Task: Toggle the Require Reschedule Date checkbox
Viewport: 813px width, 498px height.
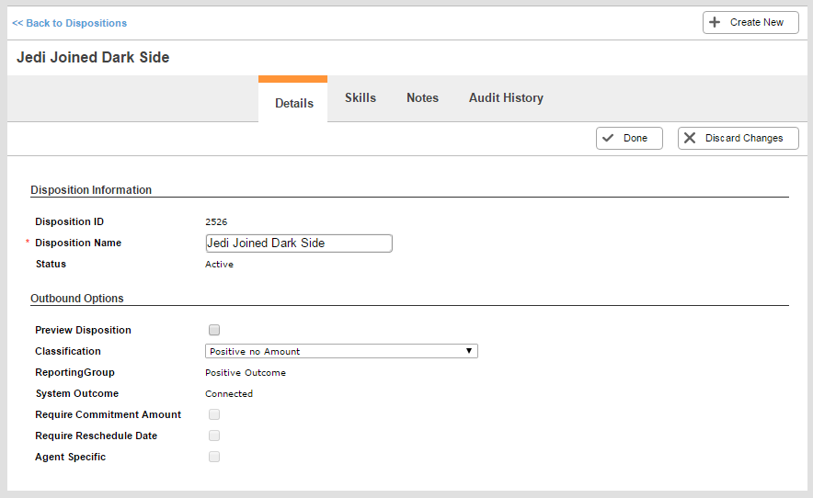Action: 214,436
